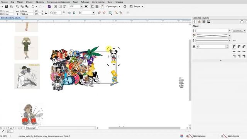Expand more outline options arrow
Screen dimensions: 247x139
coord(220,61)
